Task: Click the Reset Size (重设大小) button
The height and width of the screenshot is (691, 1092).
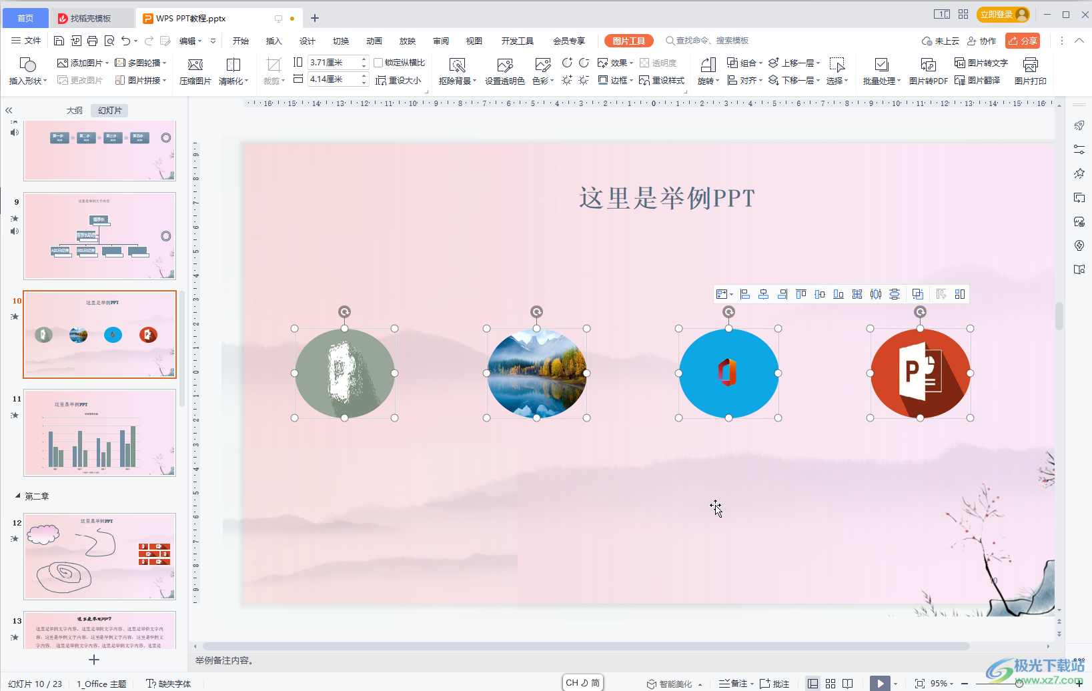Action: tap(398, 80)
